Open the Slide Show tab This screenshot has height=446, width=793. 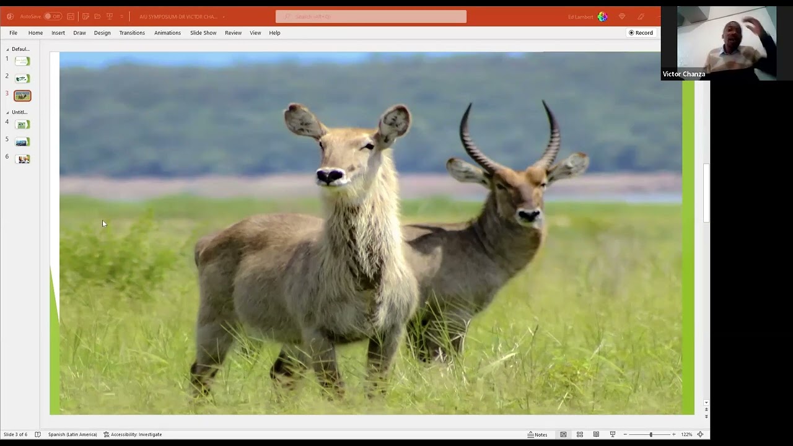tap(203, 33)
